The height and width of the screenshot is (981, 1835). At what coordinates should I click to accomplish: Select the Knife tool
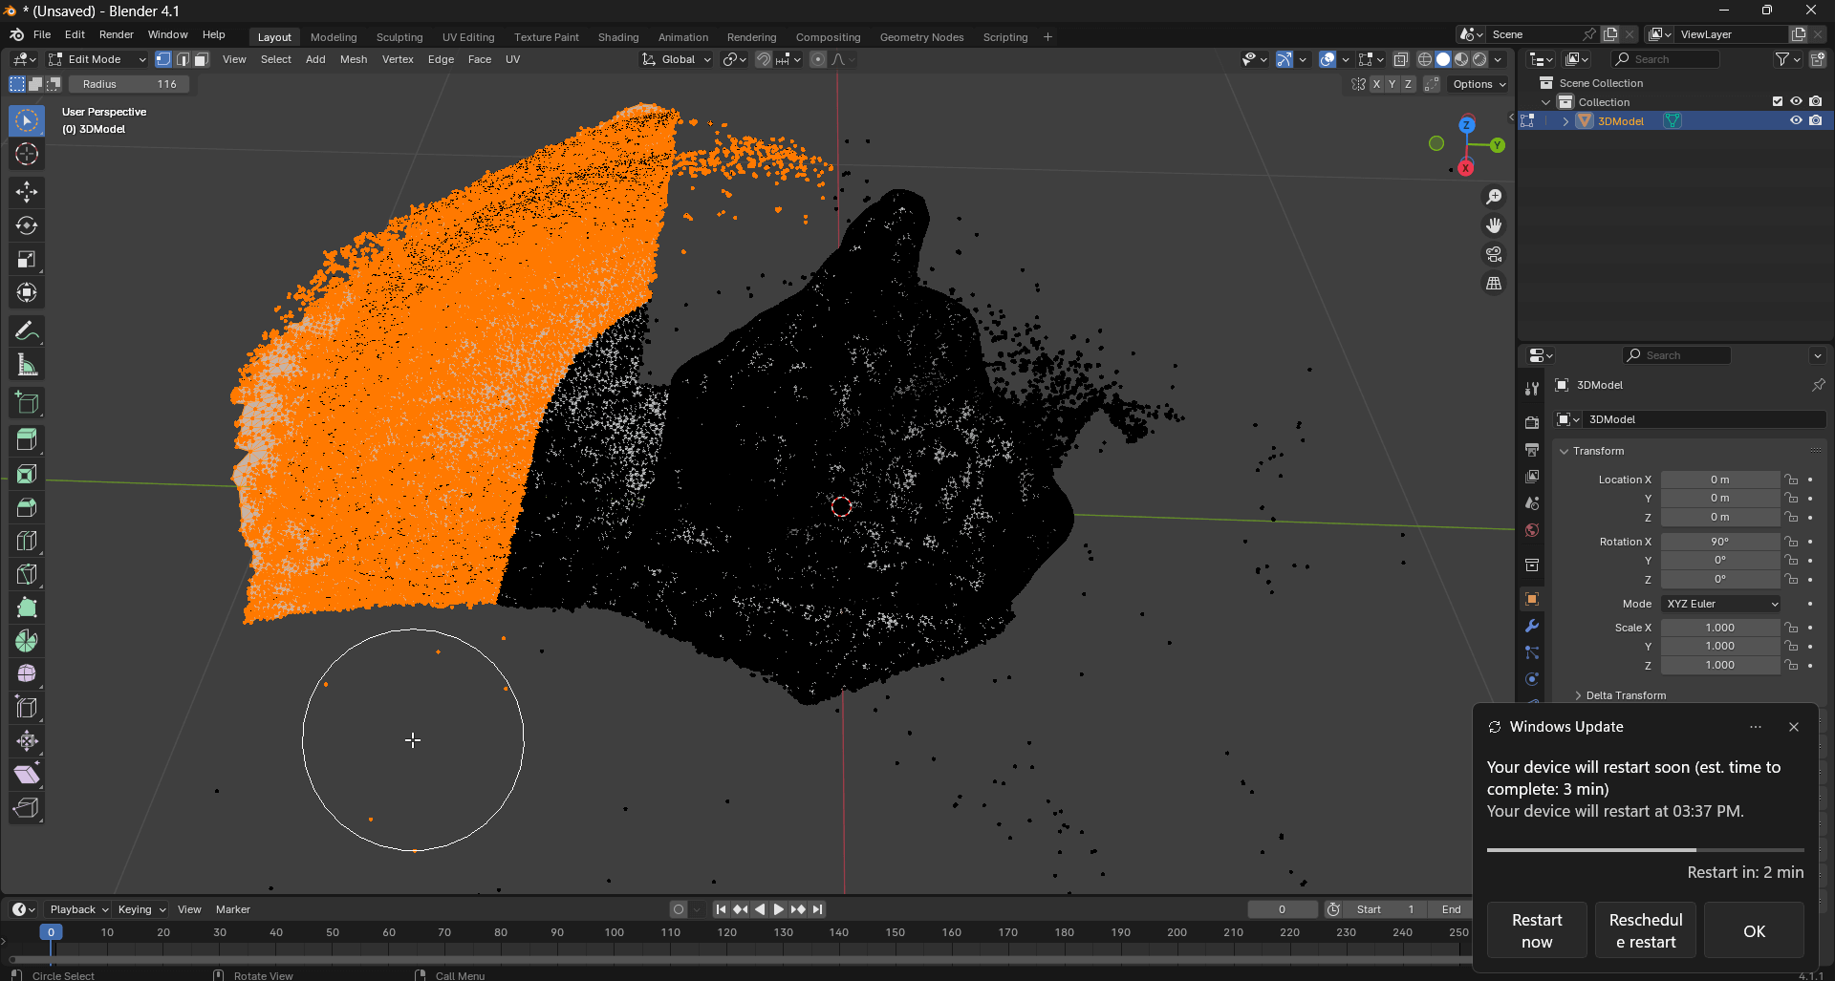coord(27,574)
